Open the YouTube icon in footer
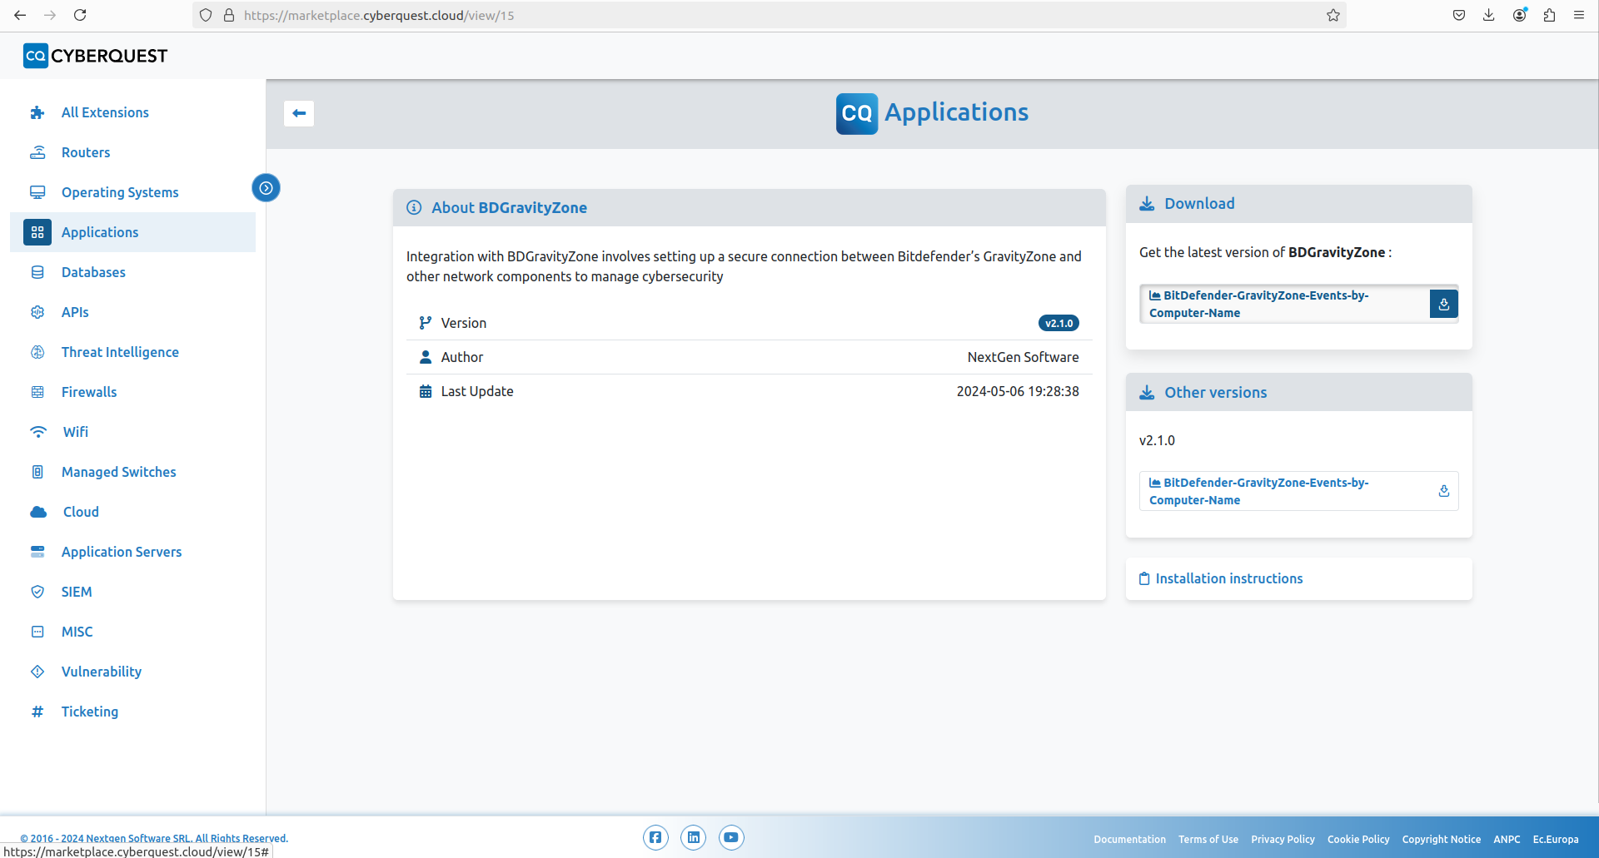Screen dimensions: 1599x858 point(731,837)
